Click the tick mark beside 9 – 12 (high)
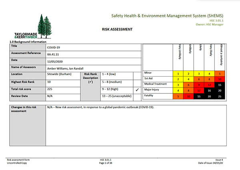Image resolution: width=240 pixels, height=170 pixels. (137, 90)
